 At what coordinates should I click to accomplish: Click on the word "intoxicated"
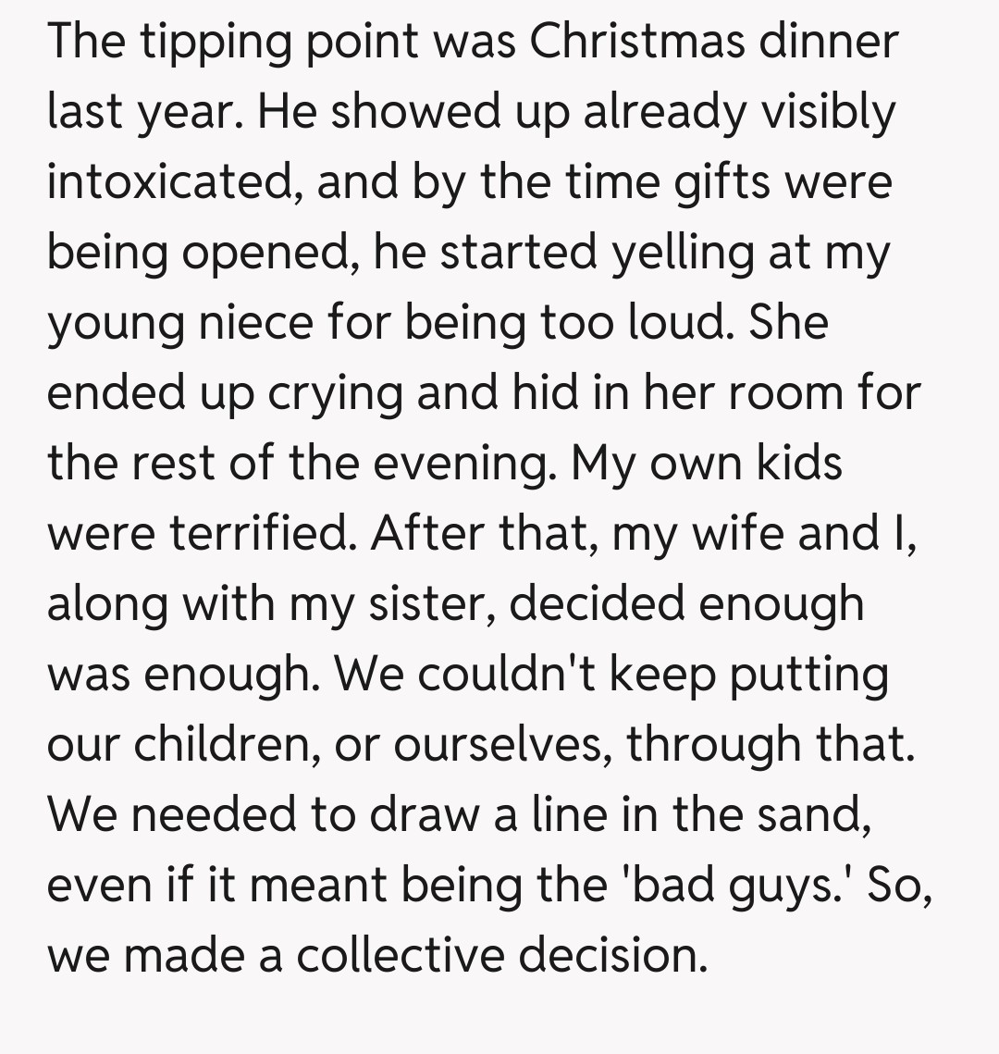coord(173,181)
